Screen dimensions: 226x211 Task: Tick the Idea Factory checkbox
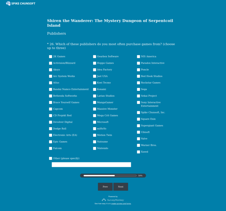coord(94,70)
